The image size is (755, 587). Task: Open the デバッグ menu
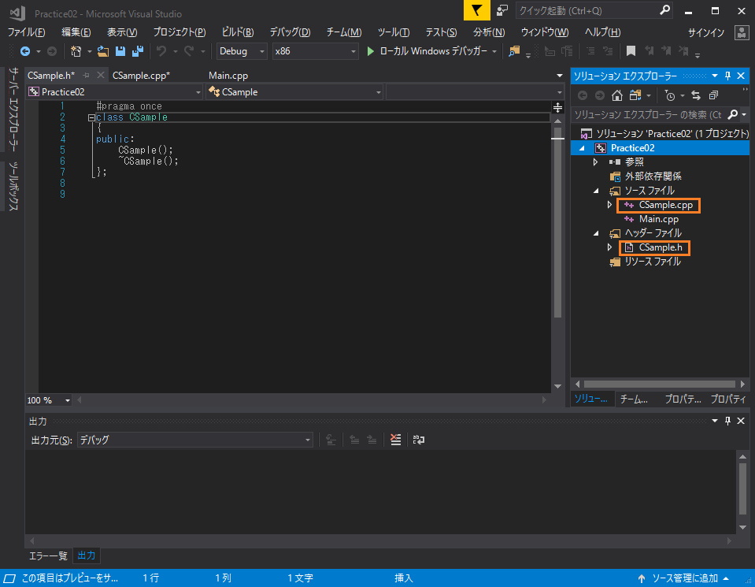pos(289,32)
